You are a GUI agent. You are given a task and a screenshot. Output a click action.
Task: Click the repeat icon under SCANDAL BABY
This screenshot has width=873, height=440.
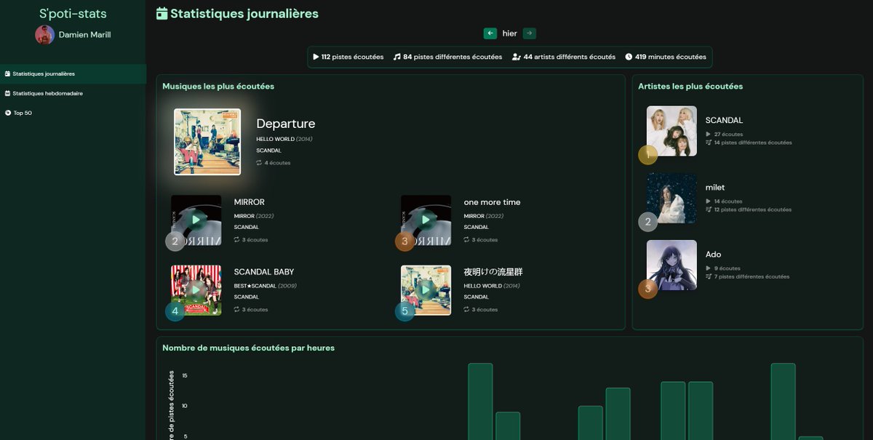click(237, 310)
